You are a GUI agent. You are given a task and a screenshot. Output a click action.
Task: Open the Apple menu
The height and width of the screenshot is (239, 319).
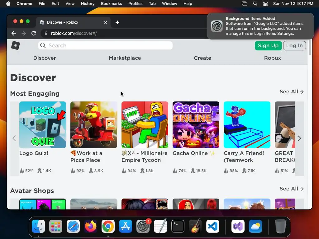(x=8, y=4)
